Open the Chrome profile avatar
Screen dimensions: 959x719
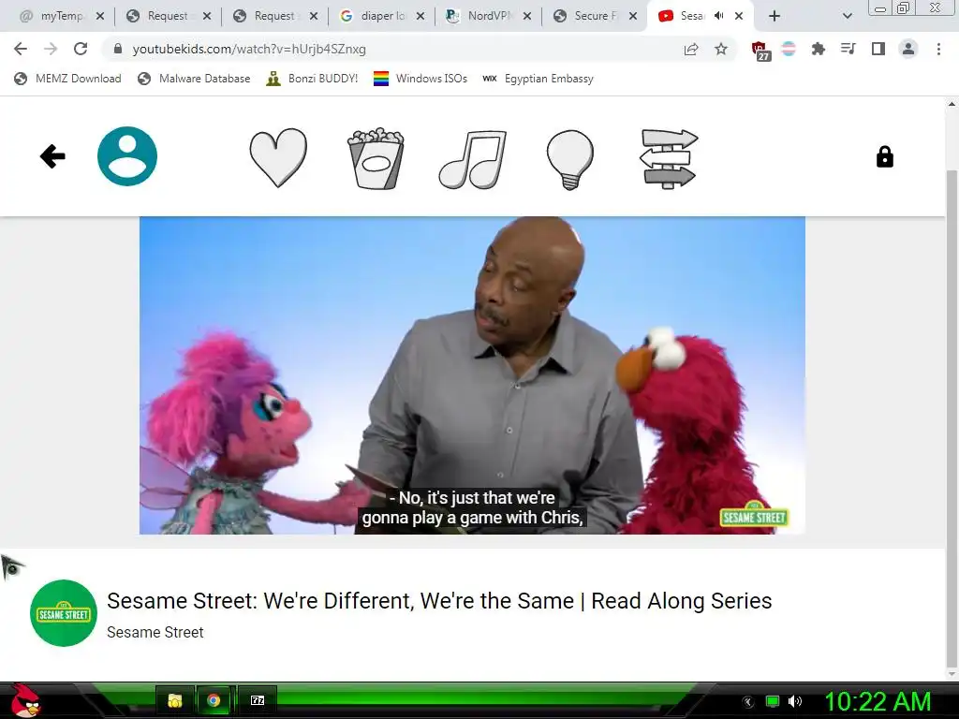[x=908, y=49]
